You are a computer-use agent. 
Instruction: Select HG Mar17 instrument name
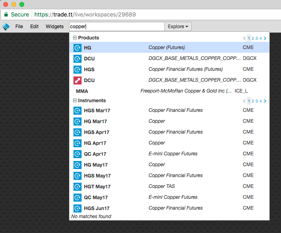pyautogui.click(x=95, y=122)
